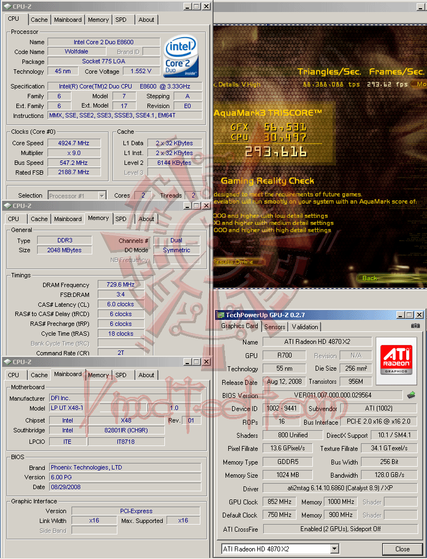Click the Bandwidth value 128.0 GB/s
Screen dimensions: 427x559
tap(389, 475)
